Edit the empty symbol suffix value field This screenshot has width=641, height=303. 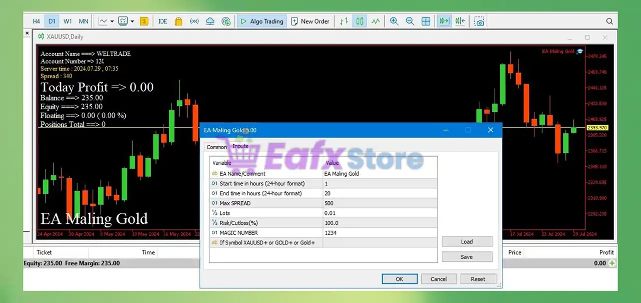[x=380, y=243]
